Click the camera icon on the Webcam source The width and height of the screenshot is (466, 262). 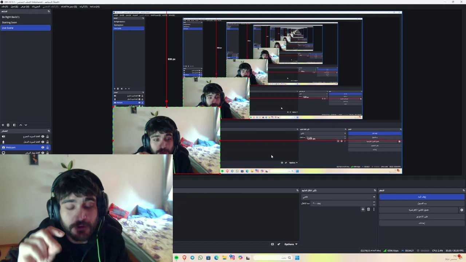click(3, 147)
